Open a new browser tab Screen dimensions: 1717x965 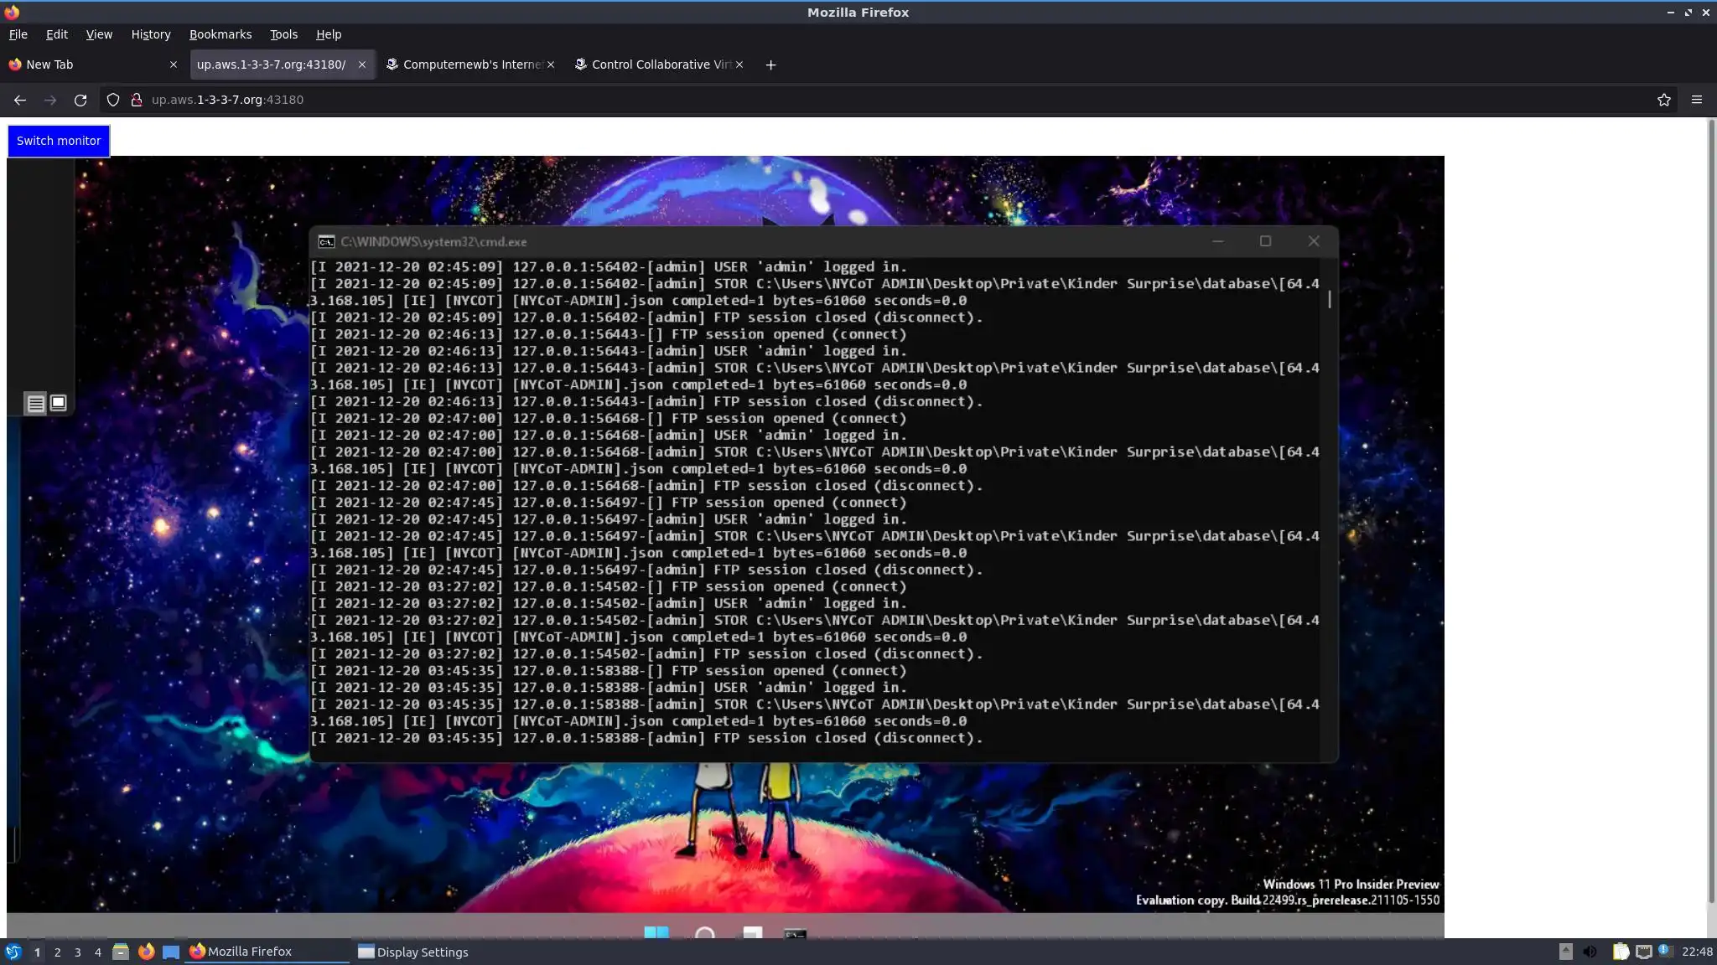coord(770,65)
